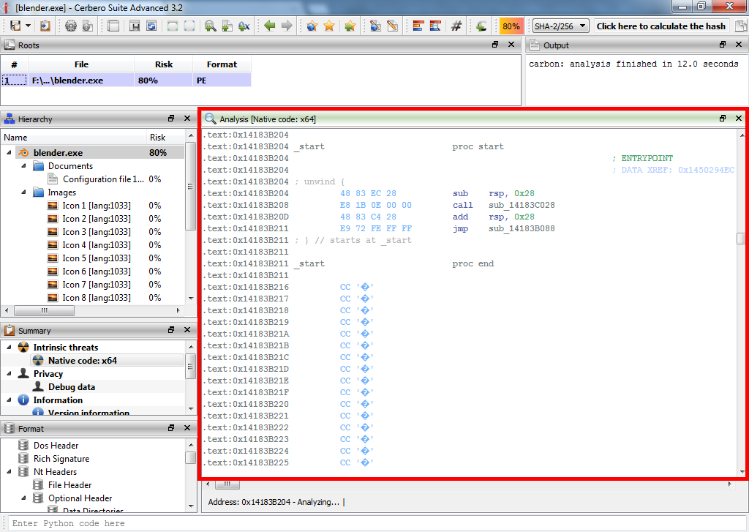Click the gray forward arrow

pos(287,26)
